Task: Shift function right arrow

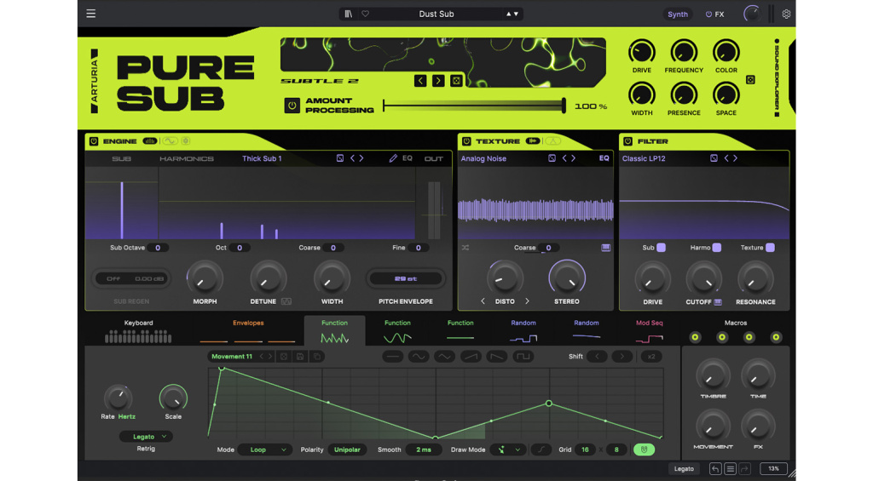Action: pos(622,357)
